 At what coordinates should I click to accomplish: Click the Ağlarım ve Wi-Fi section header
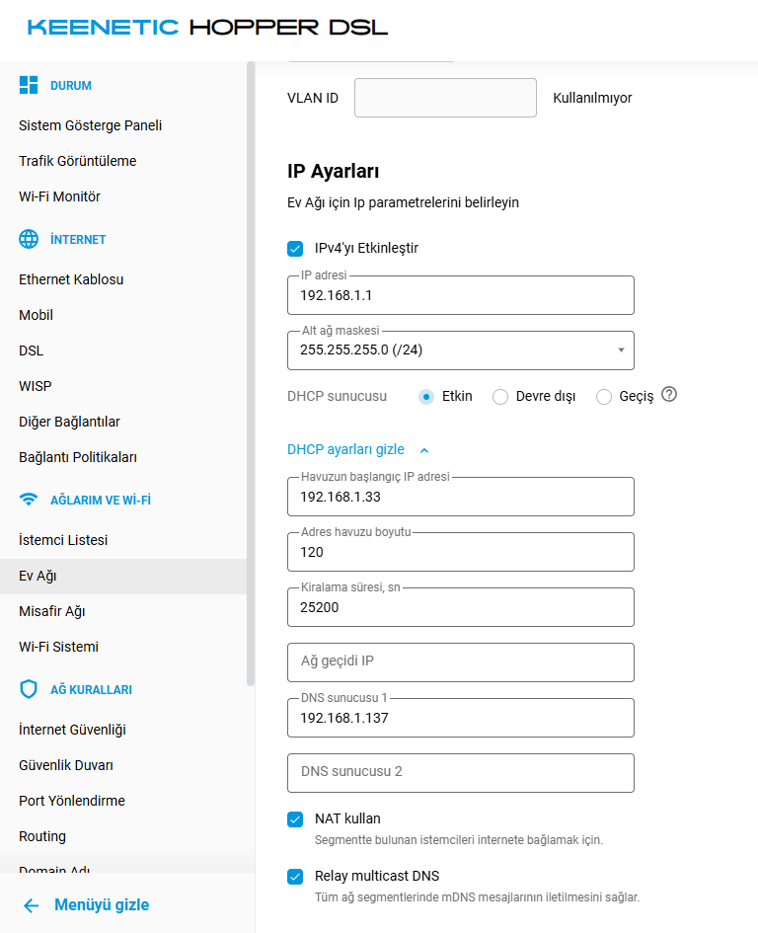[101, 501]
